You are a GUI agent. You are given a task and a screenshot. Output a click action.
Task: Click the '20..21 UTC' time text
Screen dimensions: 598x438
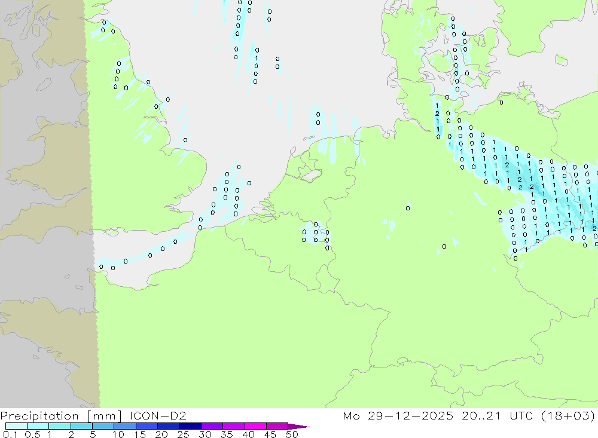pyautogui.click(x=497, y=415)
